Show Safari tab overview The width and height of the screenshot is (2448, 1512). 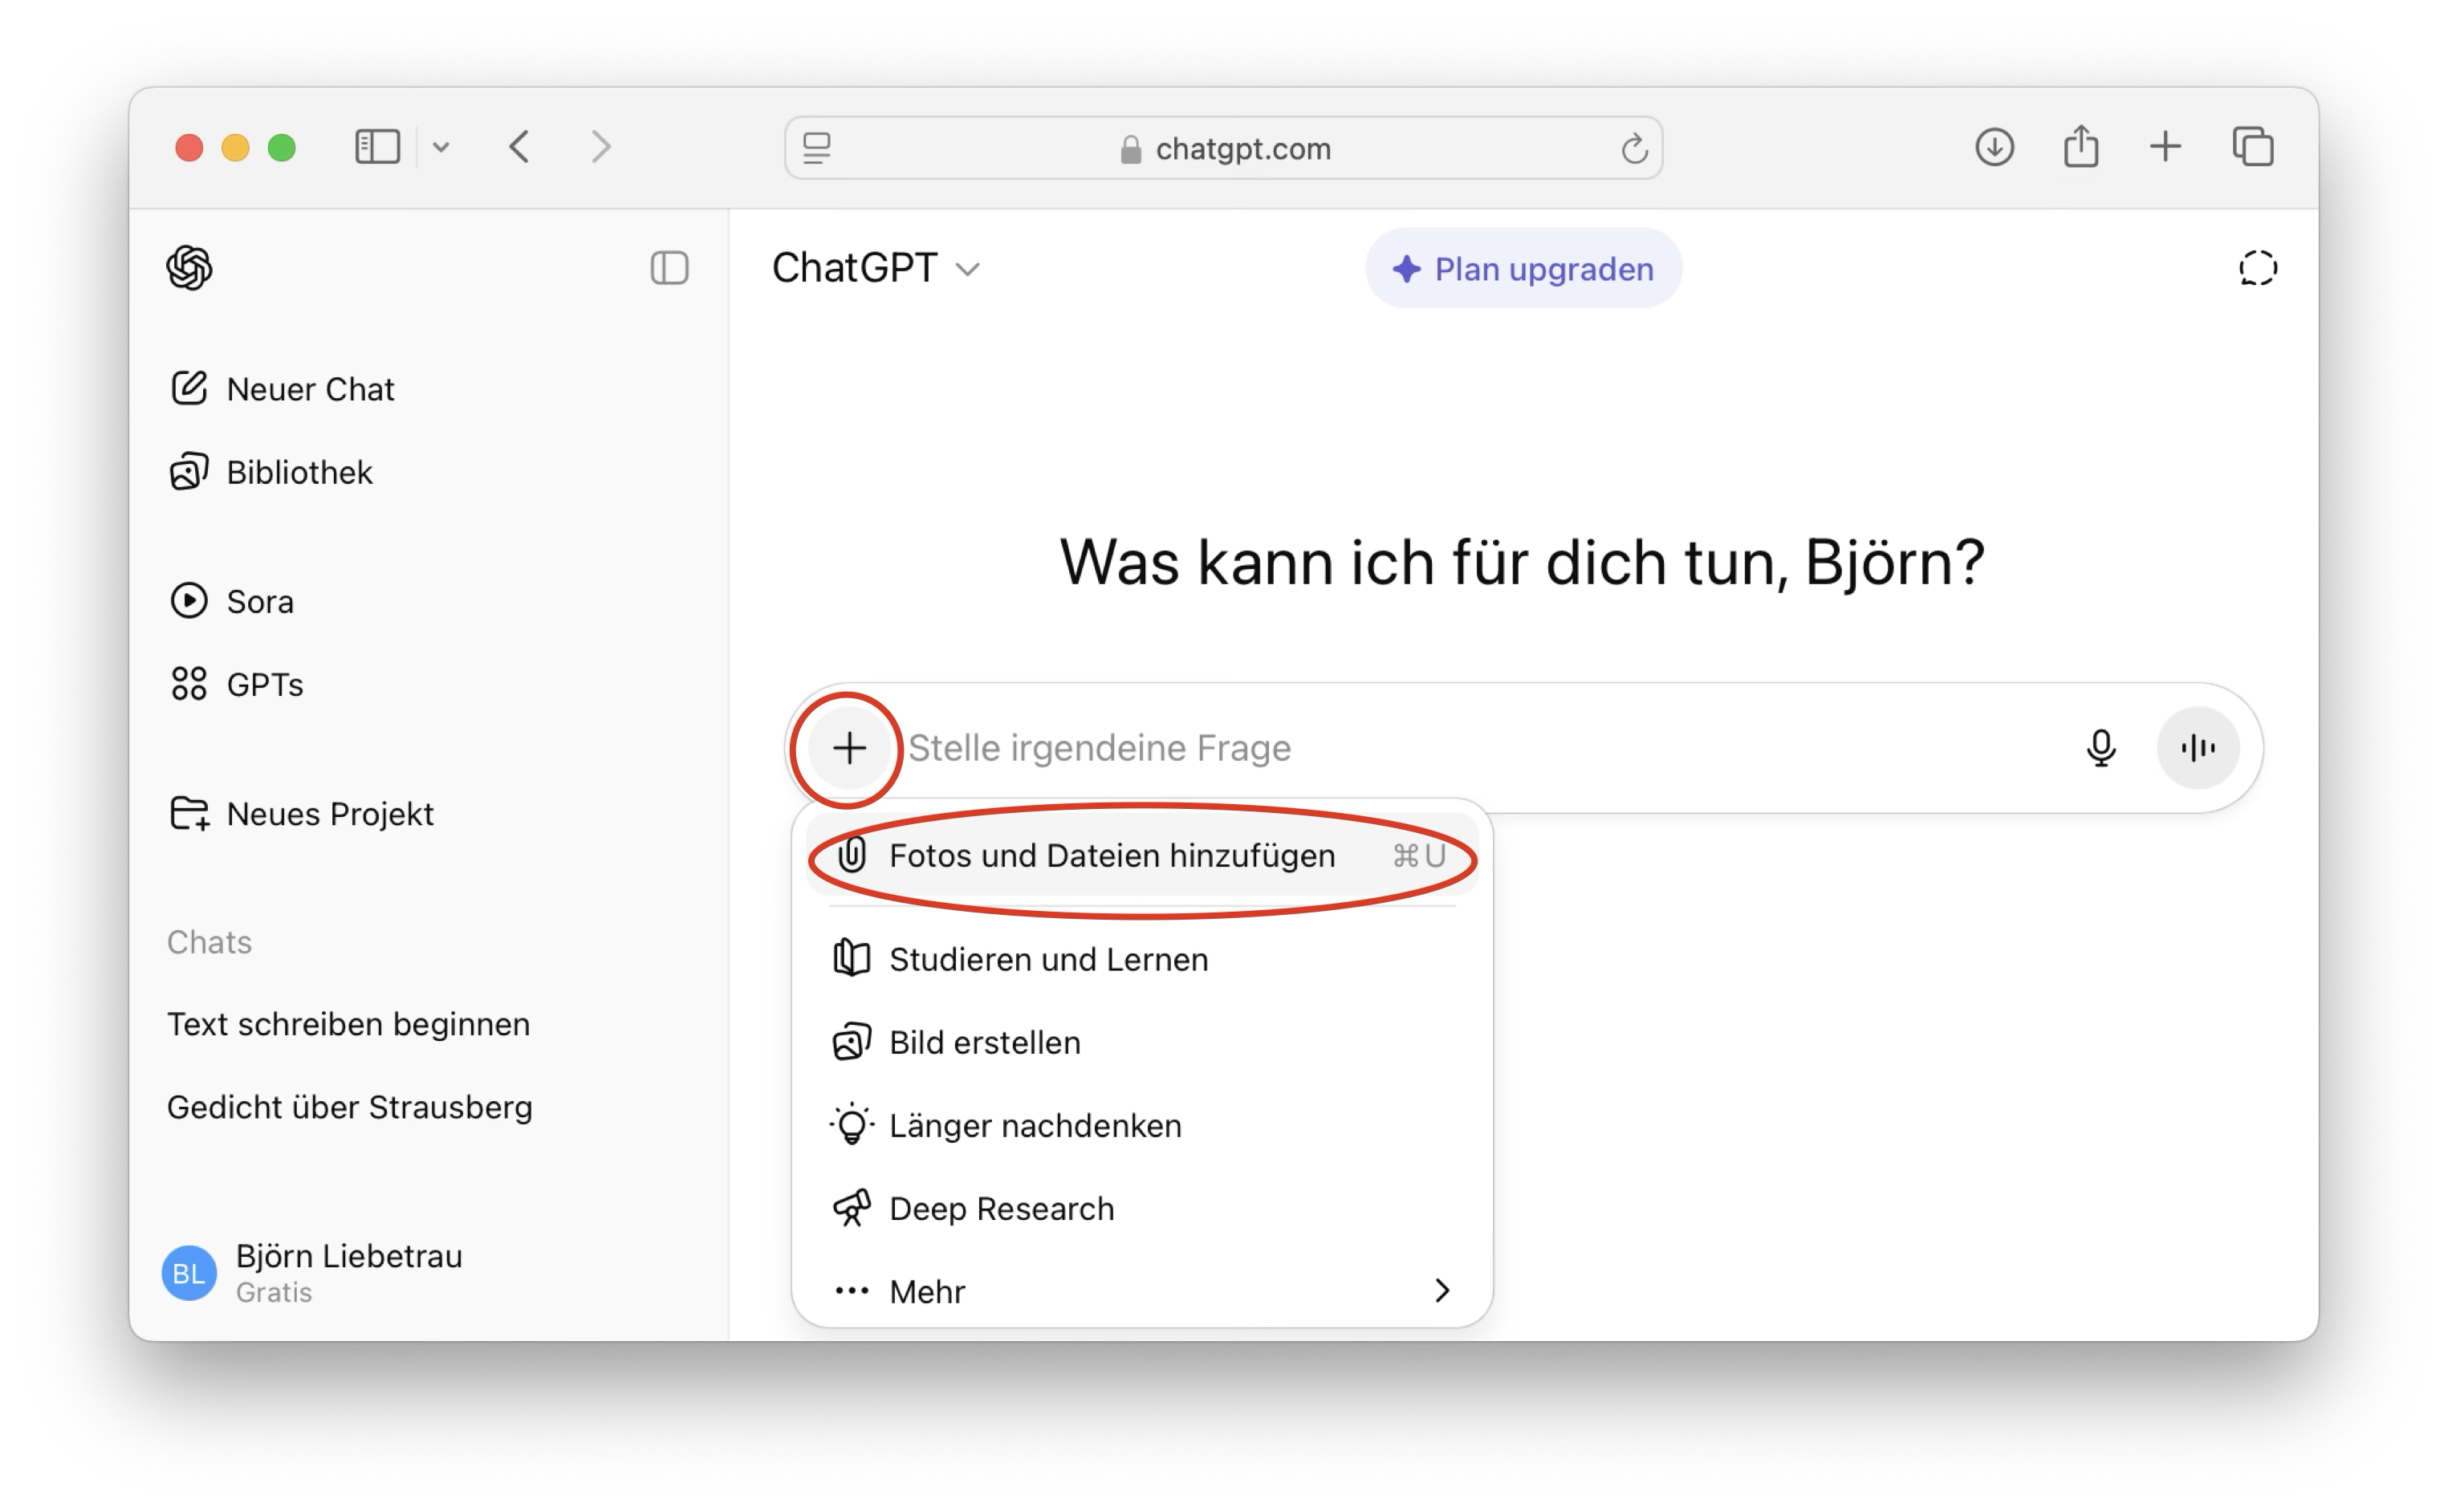[2252, 147]
